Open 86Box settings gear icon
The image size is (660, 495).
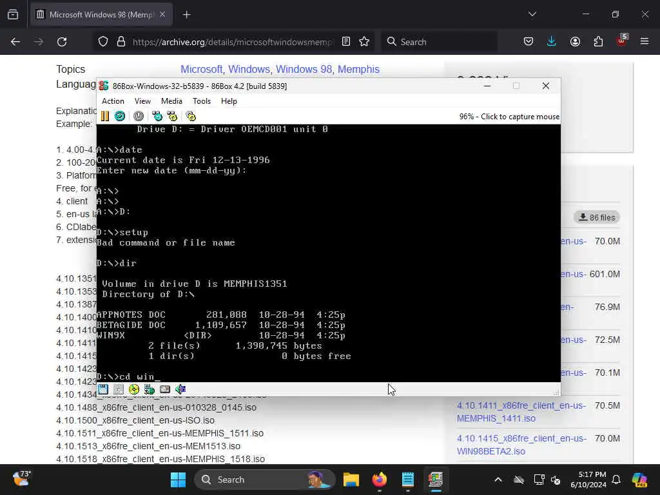(191, 116)
